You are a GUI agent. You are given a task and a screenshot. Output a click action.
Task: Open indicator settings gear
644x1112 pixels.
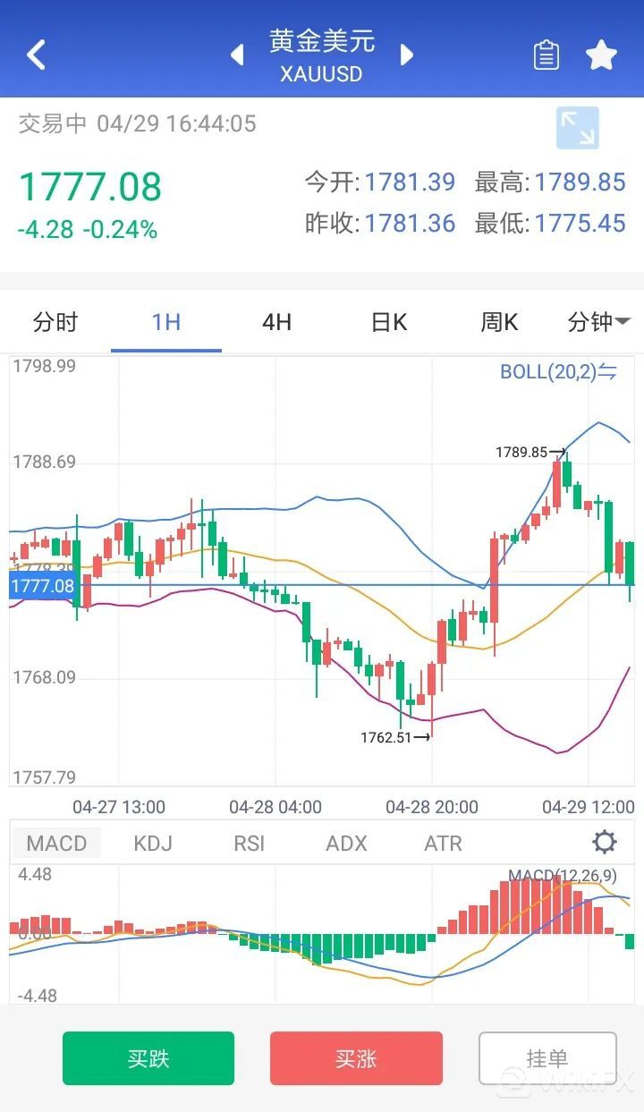[605, 842]
